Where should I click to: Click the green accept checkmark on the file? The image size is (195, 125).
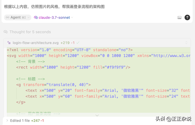coord(78,43)
